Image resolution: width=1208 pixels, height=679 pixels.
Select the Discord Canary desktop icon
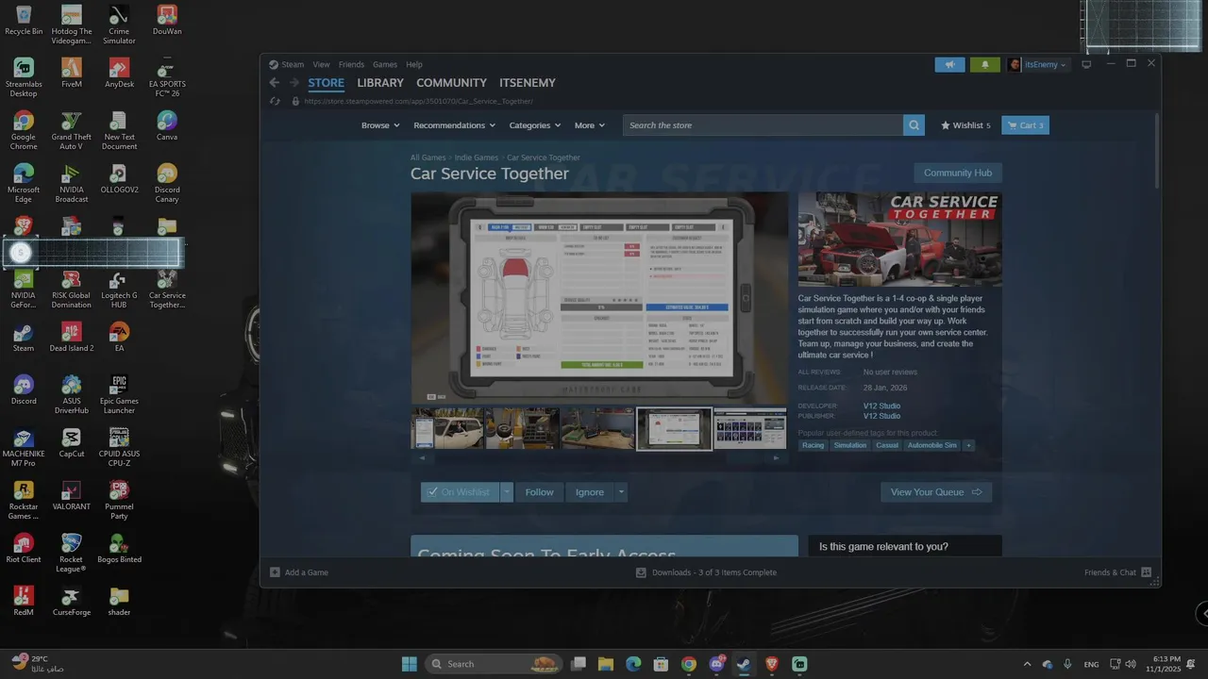coord(167,183)
